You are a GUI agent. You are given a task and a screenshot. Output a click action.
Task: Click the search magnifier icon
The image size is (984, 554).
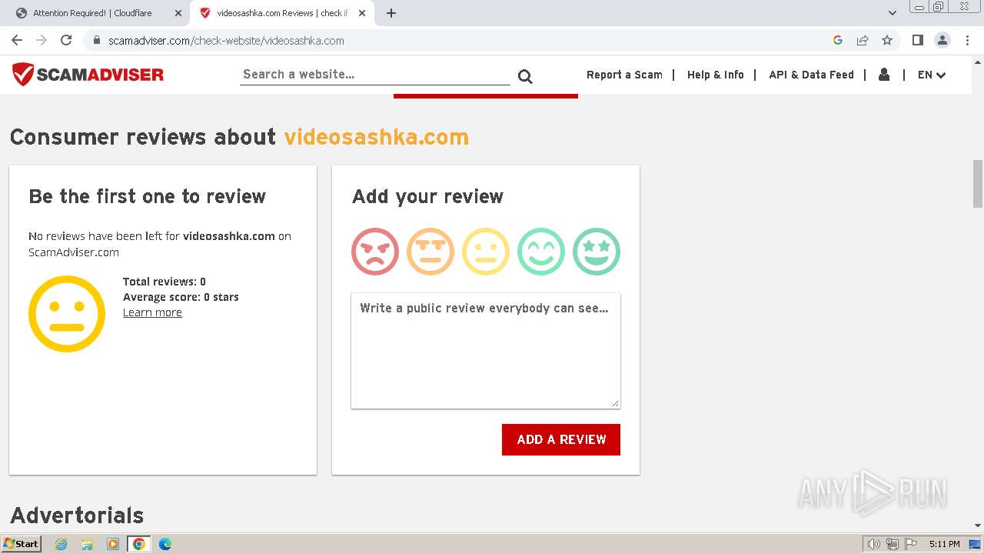coord(525,75)
